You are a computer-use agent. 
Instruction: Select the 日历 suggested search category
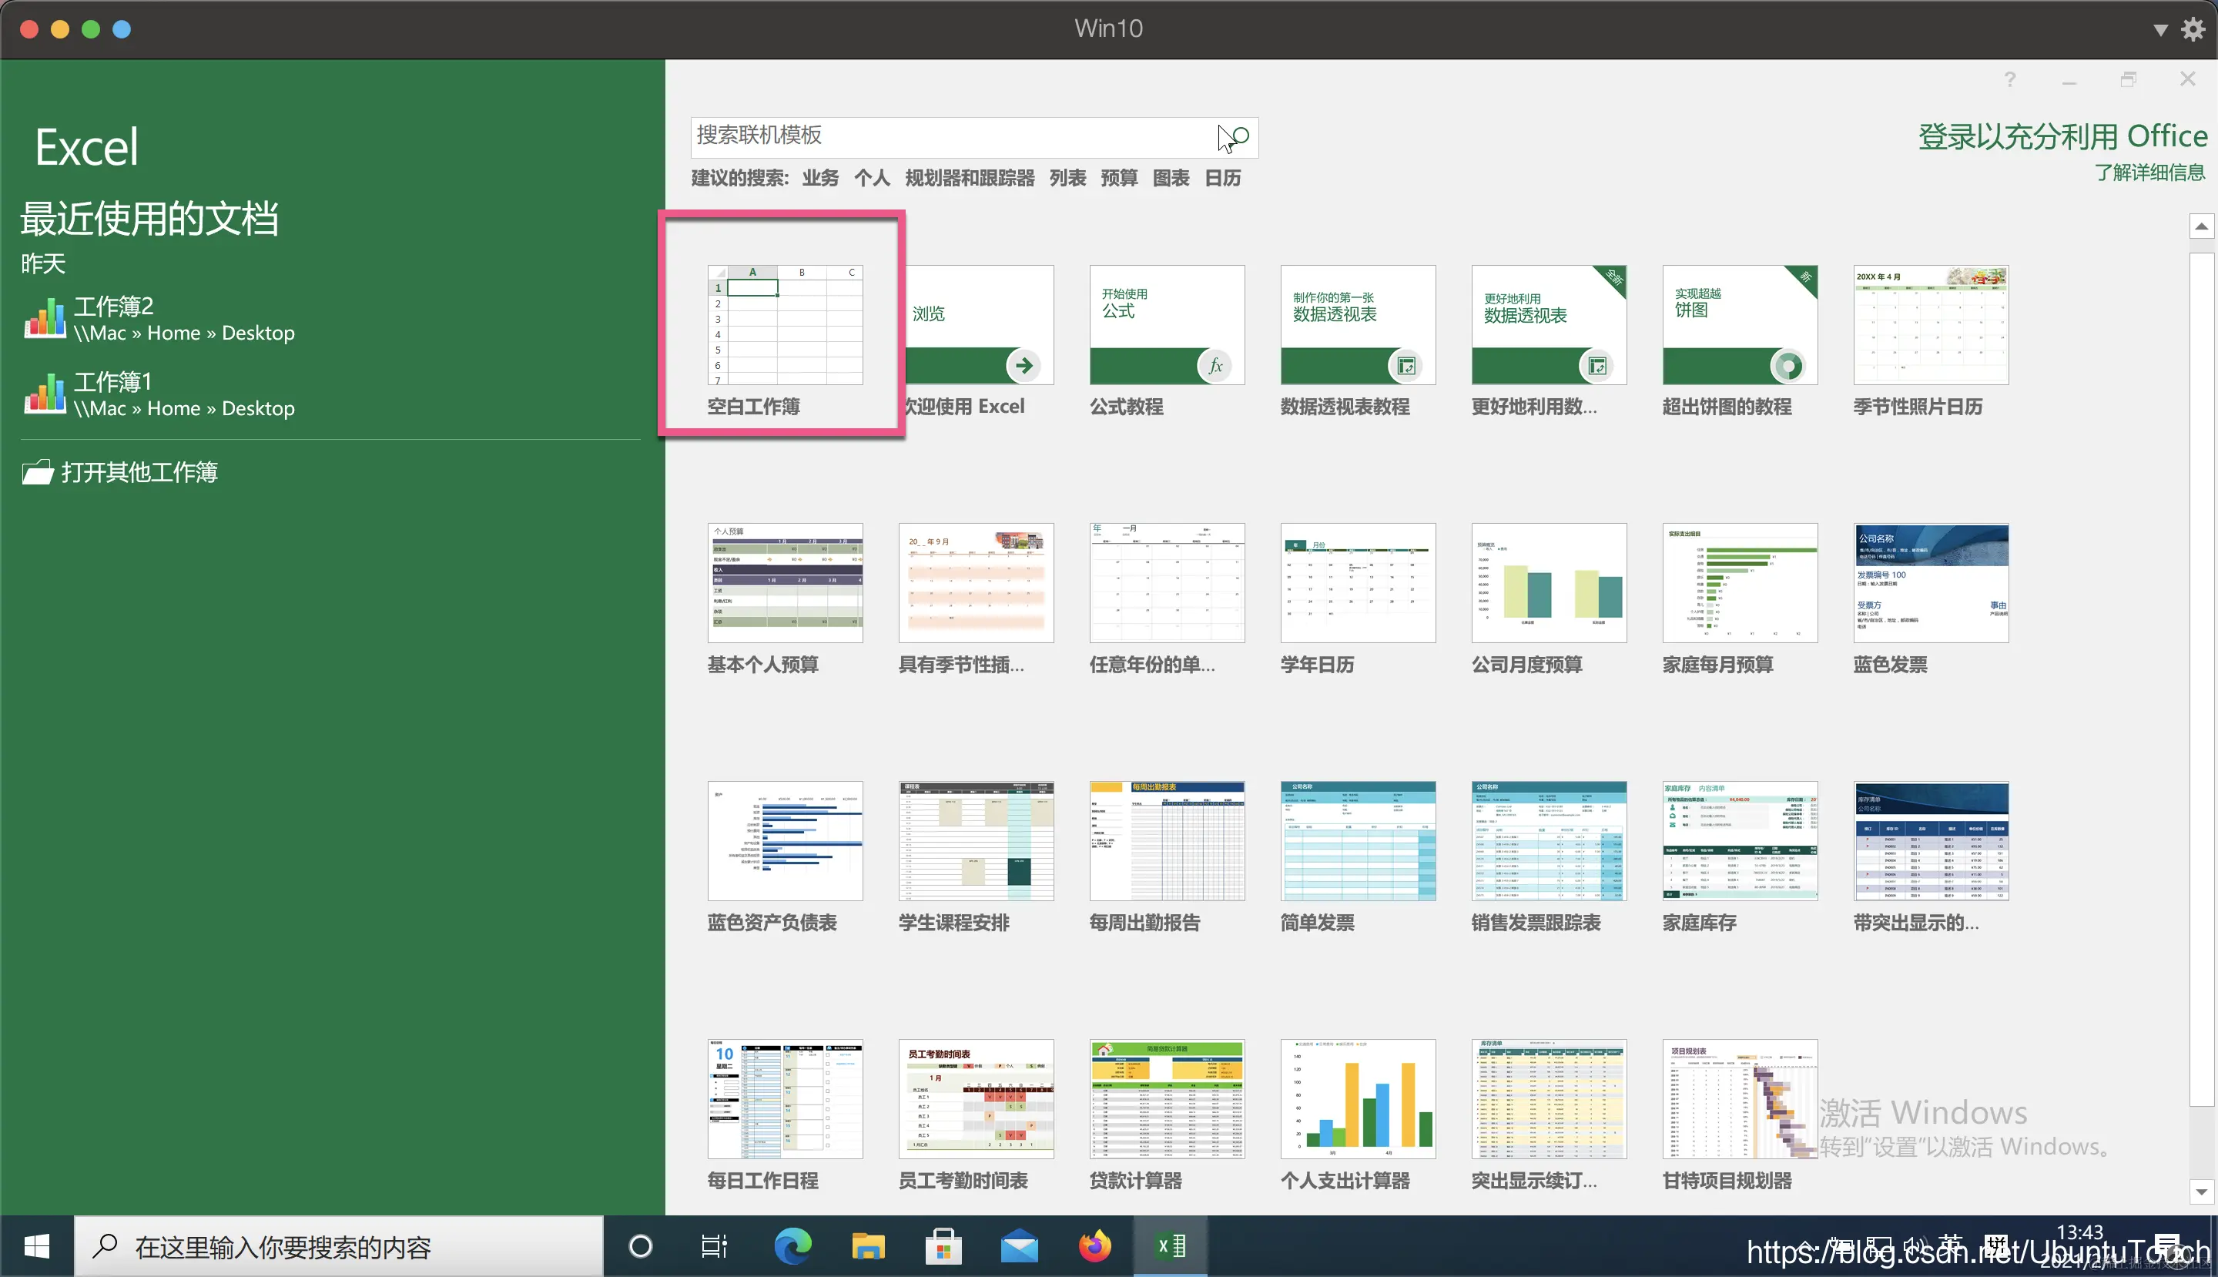[x=1222, y=178]
